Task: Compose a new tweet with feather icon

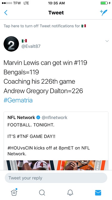Action: [104, 13]
